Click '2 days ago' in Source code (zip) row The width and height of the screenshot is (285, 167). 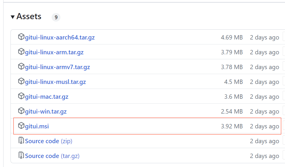[x=265, y=141]
